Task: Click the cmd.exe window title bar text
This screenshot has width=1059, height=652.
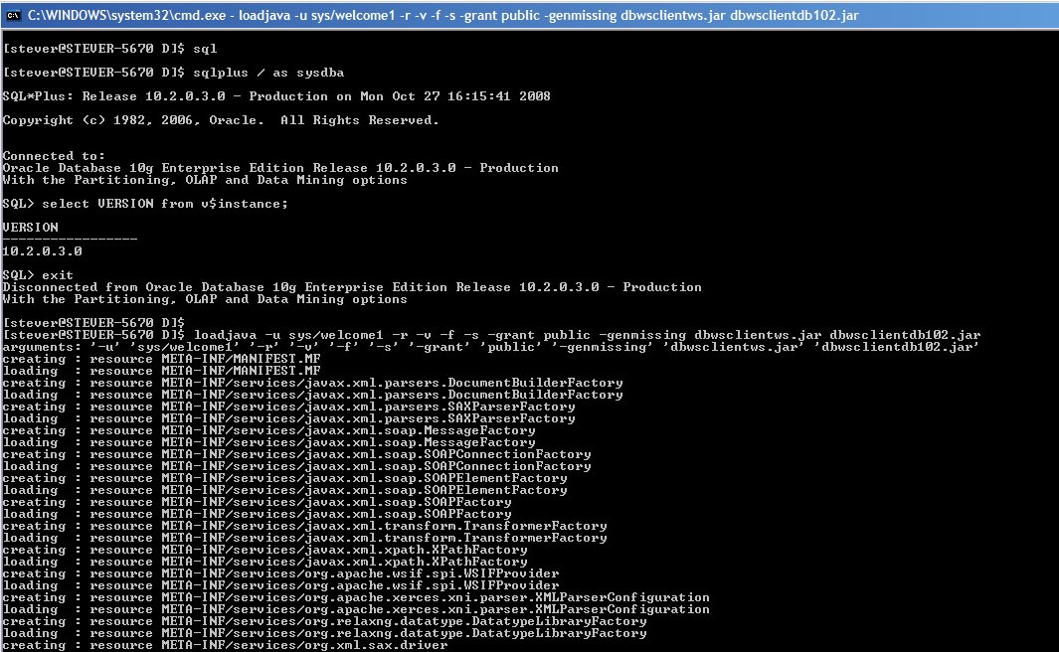Action: pos(443,15)
